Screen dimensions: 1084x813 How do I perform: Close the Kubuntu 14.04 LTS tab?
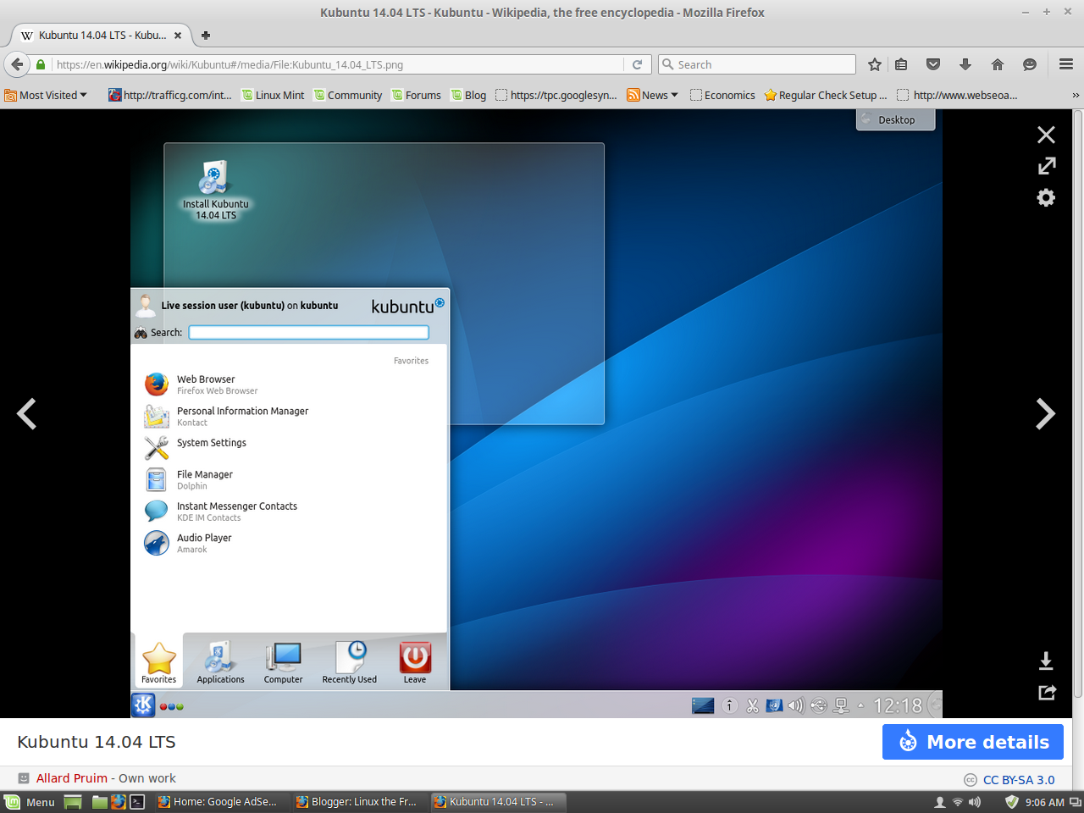[x=178, y=36]
